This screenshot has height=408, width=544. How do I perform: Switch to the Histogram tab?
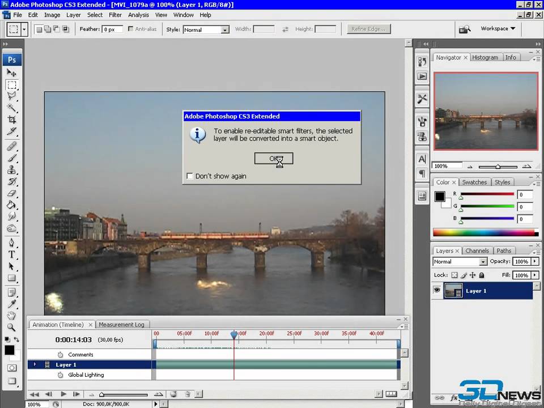[484, 57]
